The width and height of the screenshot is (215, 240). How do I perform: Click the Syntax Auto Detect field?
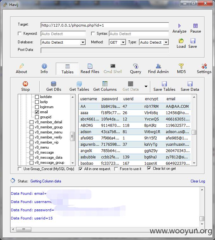click(139, 34)
